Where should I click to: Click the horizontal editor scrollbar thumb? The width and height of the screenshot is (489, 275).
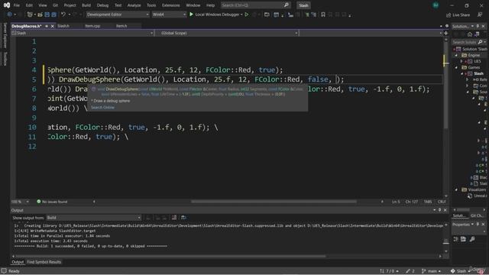coord(274,202)
